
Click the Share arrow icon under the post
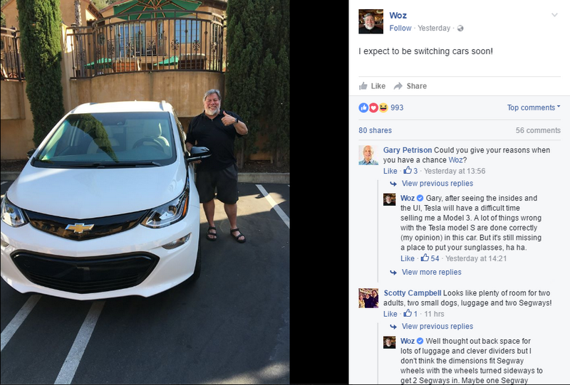(398, 86)
